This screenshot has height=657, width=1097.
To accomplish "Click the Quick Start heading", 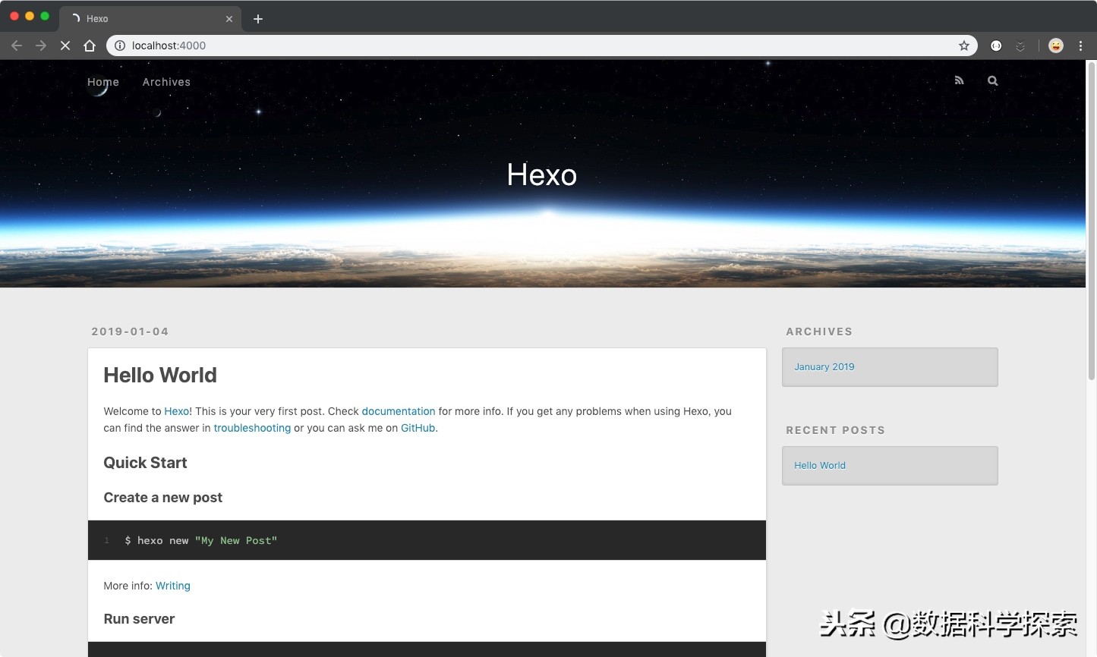I will (x=145, y=463).
